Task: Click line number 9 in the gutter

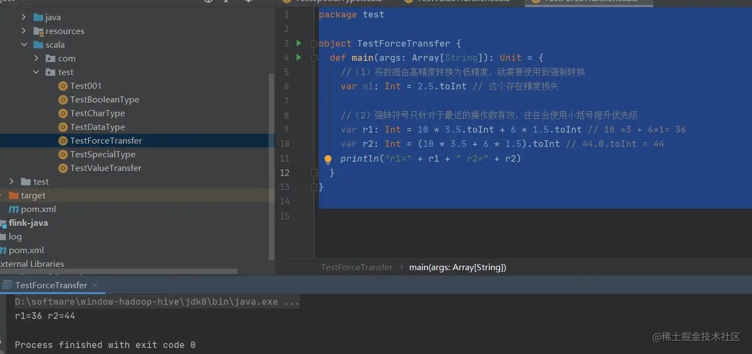Action: [x=286, y=129]
